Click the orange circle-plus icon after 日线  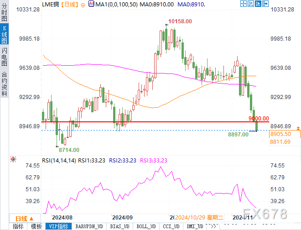click(x=83, y=5)
